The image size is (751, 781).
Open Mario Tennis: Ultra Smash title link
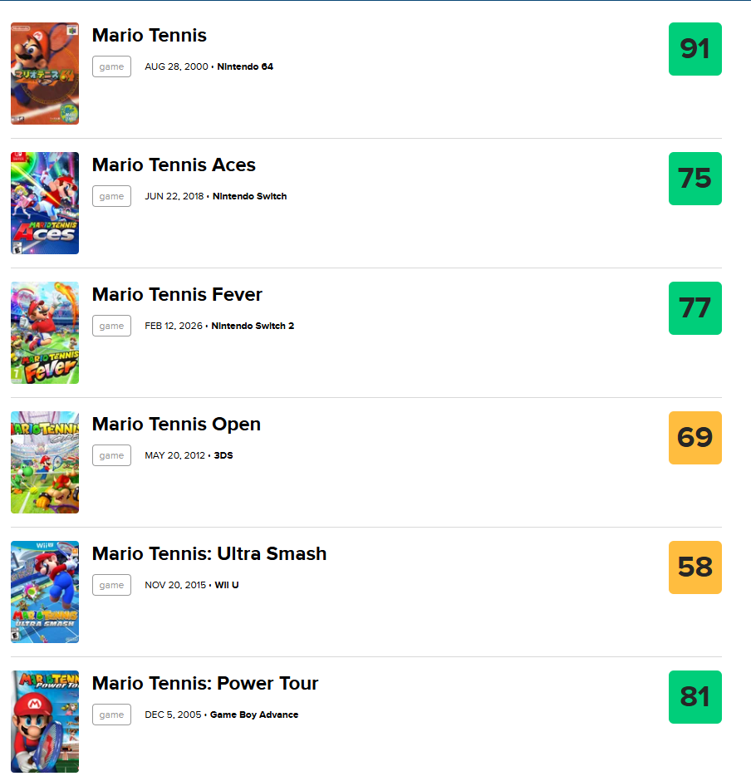click(x=209, y=553)
